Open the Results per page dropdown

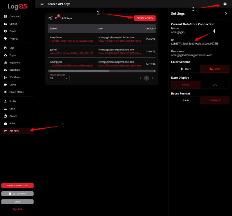click(59, 78)
